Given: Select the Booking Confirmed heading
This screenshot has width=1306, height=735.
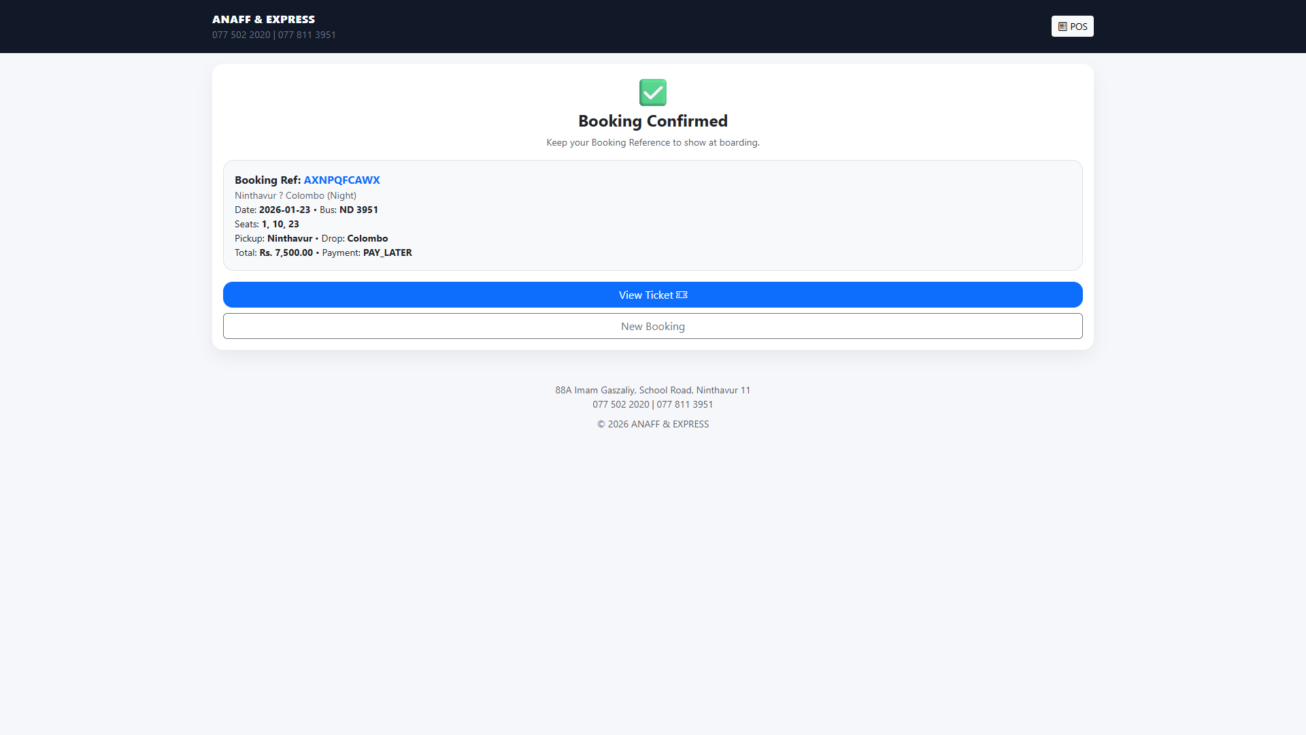Looking at the screenshot, I should [653, 121].
